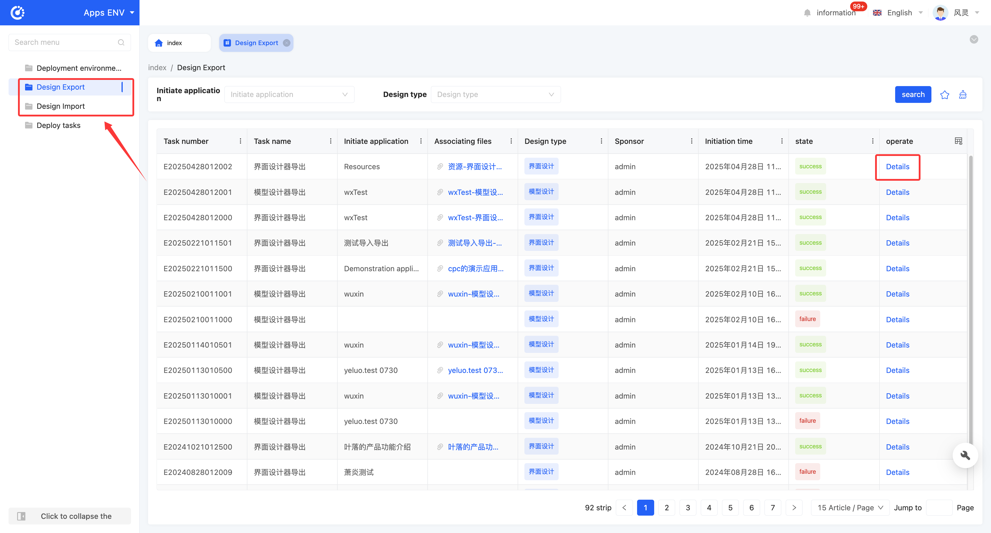Open the Task number column options menu
This screenshot has height=533, width=991.
pos(240,141)
